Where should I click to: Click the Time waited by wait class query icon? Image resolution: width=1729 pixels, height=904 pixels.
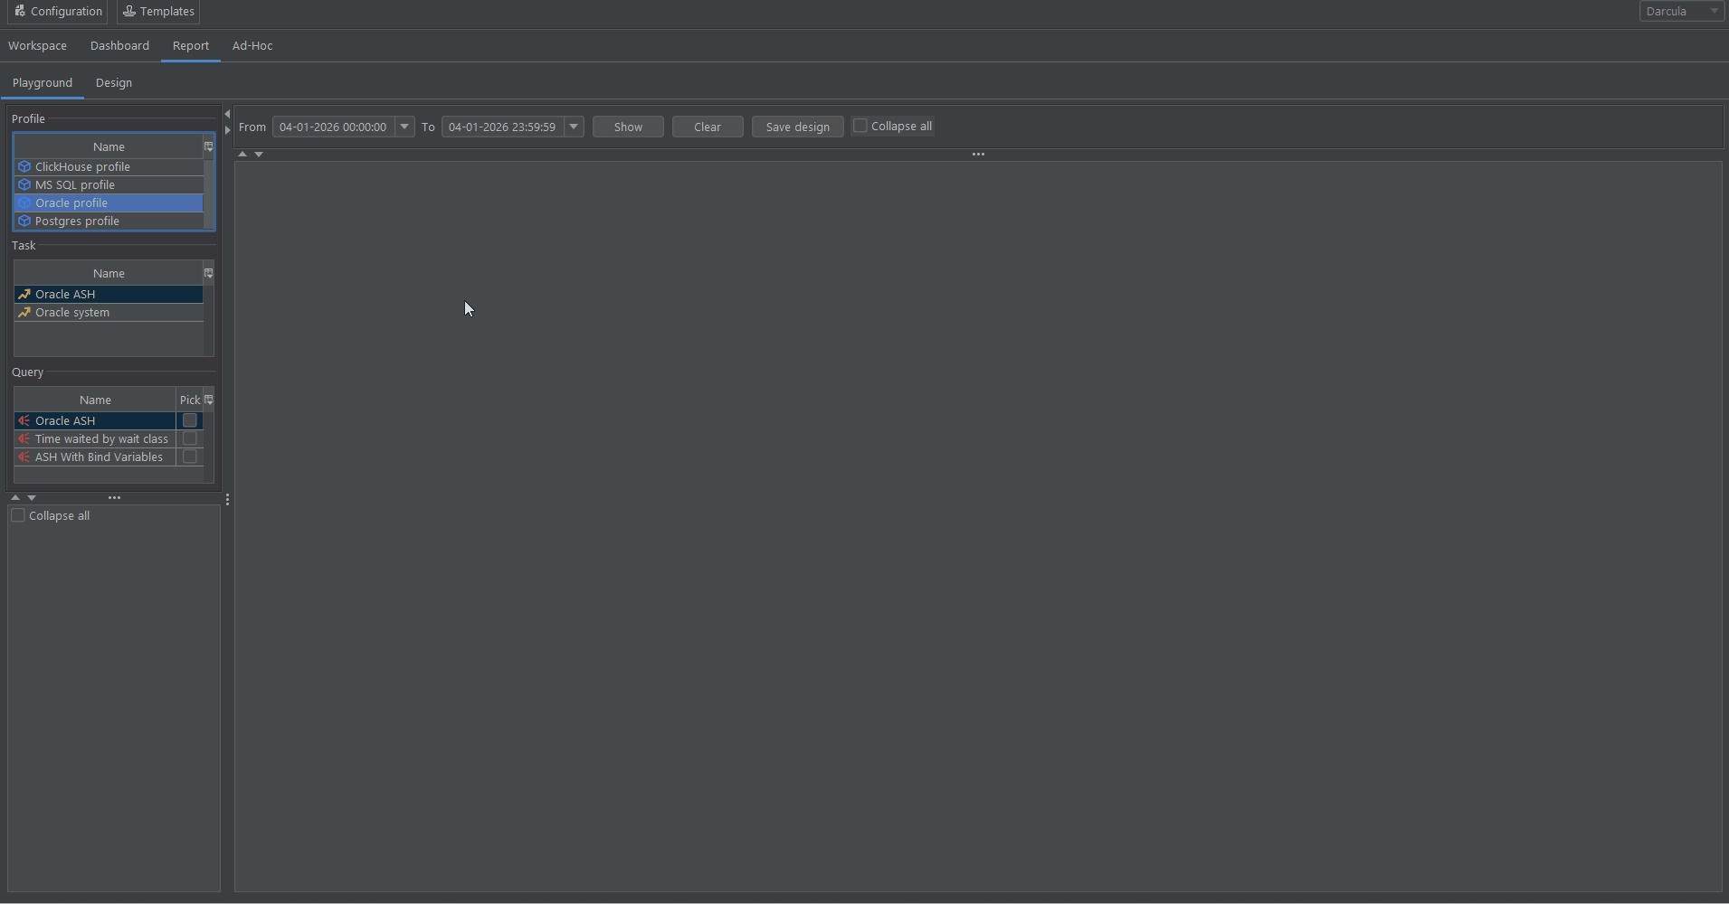(x=24, y=439)
